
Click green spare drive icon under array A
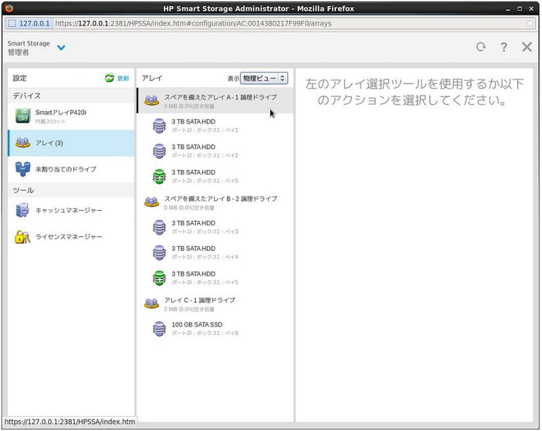[159, 176]
